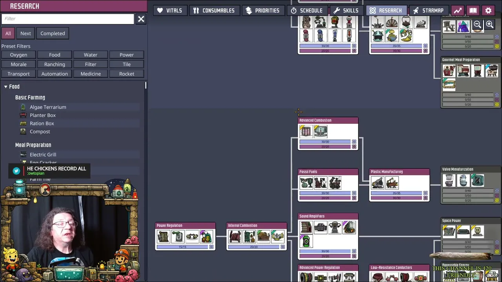Click Plastic Manufacturing 35/35 progress bar
This screenshot has height=282, width=502.
(x=397, y=193)
